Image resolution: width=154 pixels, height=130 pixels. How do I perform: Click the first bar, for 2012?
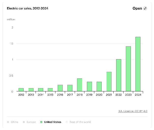point(21,90)
